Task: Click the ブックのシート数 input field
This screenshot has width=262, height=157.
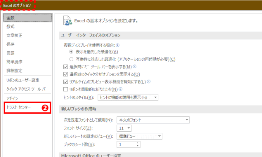Action: tap(126, 144)
